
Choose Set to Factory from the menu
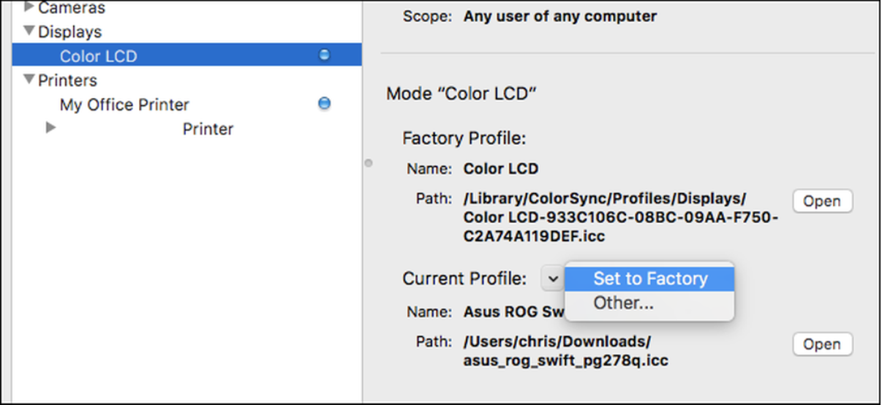pos(649,279)
